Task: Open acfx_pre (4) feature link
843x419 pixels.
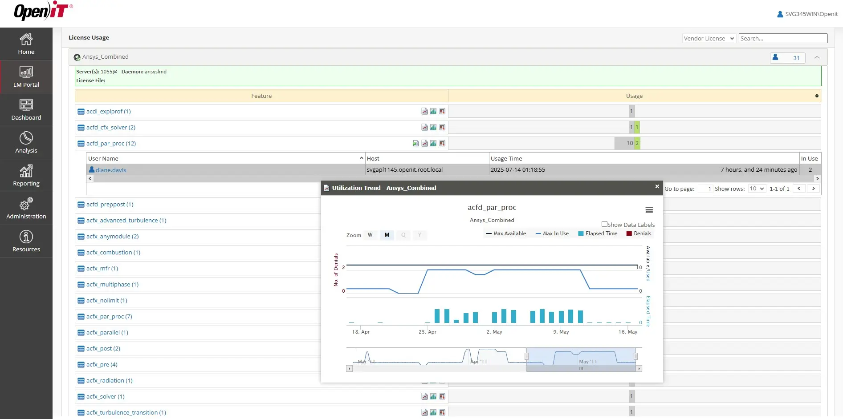Action: (102, 364)
